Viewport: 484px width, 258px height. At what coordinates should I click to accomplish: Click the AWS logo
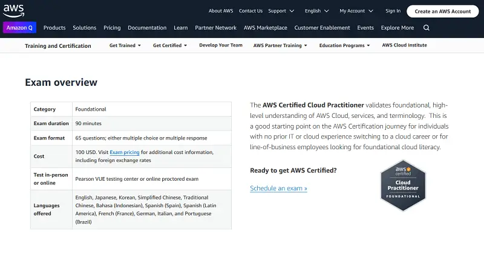13,11
